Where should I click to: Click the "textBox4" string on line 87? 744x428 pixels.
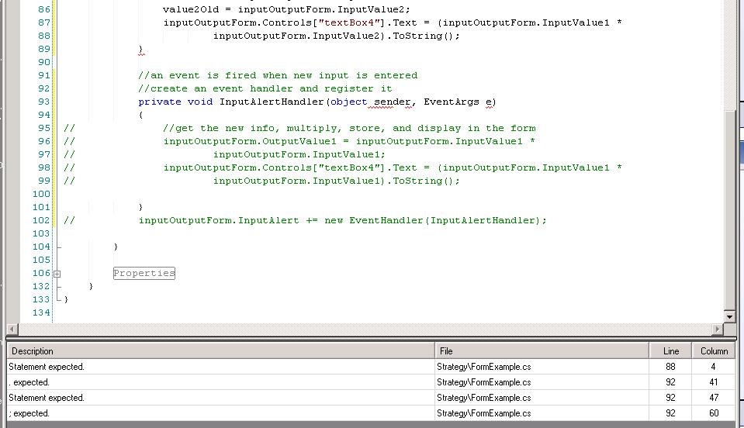[x=349, y=22]
